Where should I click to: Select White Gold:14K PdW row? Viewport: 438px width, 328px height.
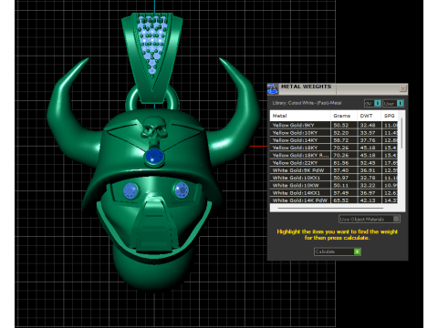334,200
